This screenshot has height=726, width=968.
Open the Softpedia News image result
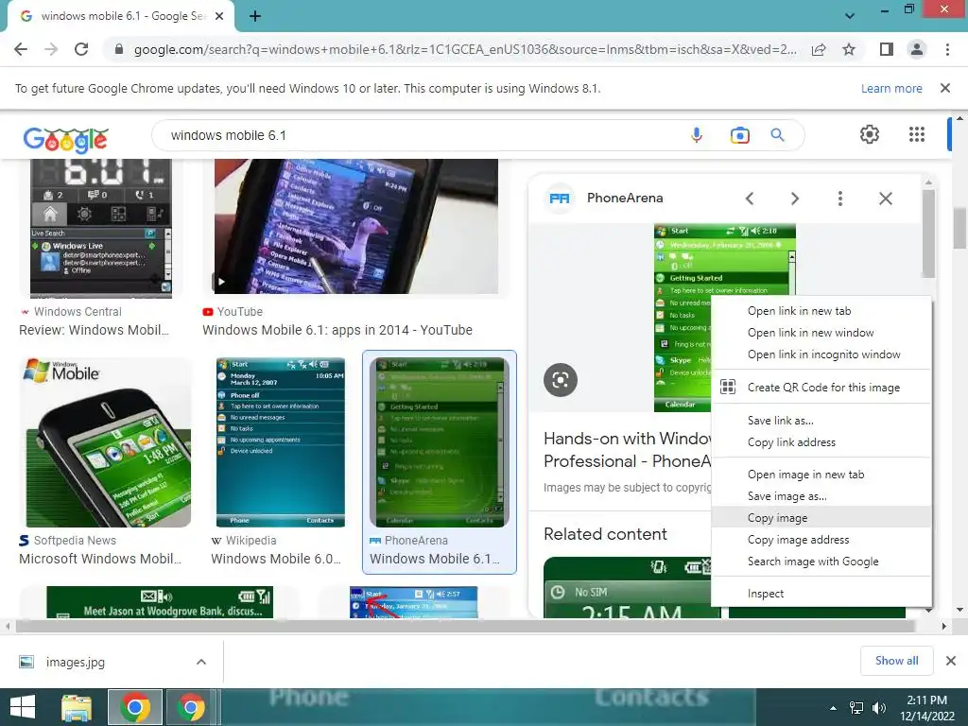pyautogui.click(x=106, y=442)
